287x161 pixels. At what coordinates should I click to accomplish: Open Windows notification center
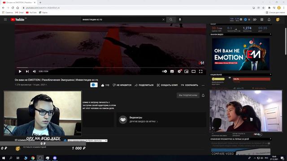pyautogui.click(x=282, y=158)
